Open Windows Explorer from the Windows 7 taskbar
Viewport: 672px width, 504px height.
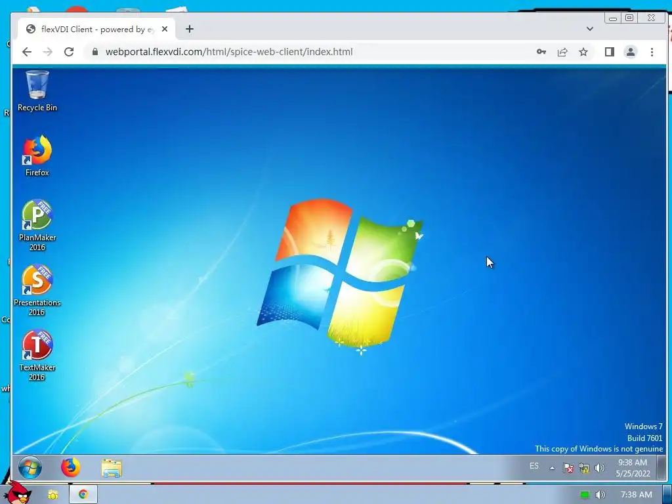pyautogui.click(x=112, y=468)
